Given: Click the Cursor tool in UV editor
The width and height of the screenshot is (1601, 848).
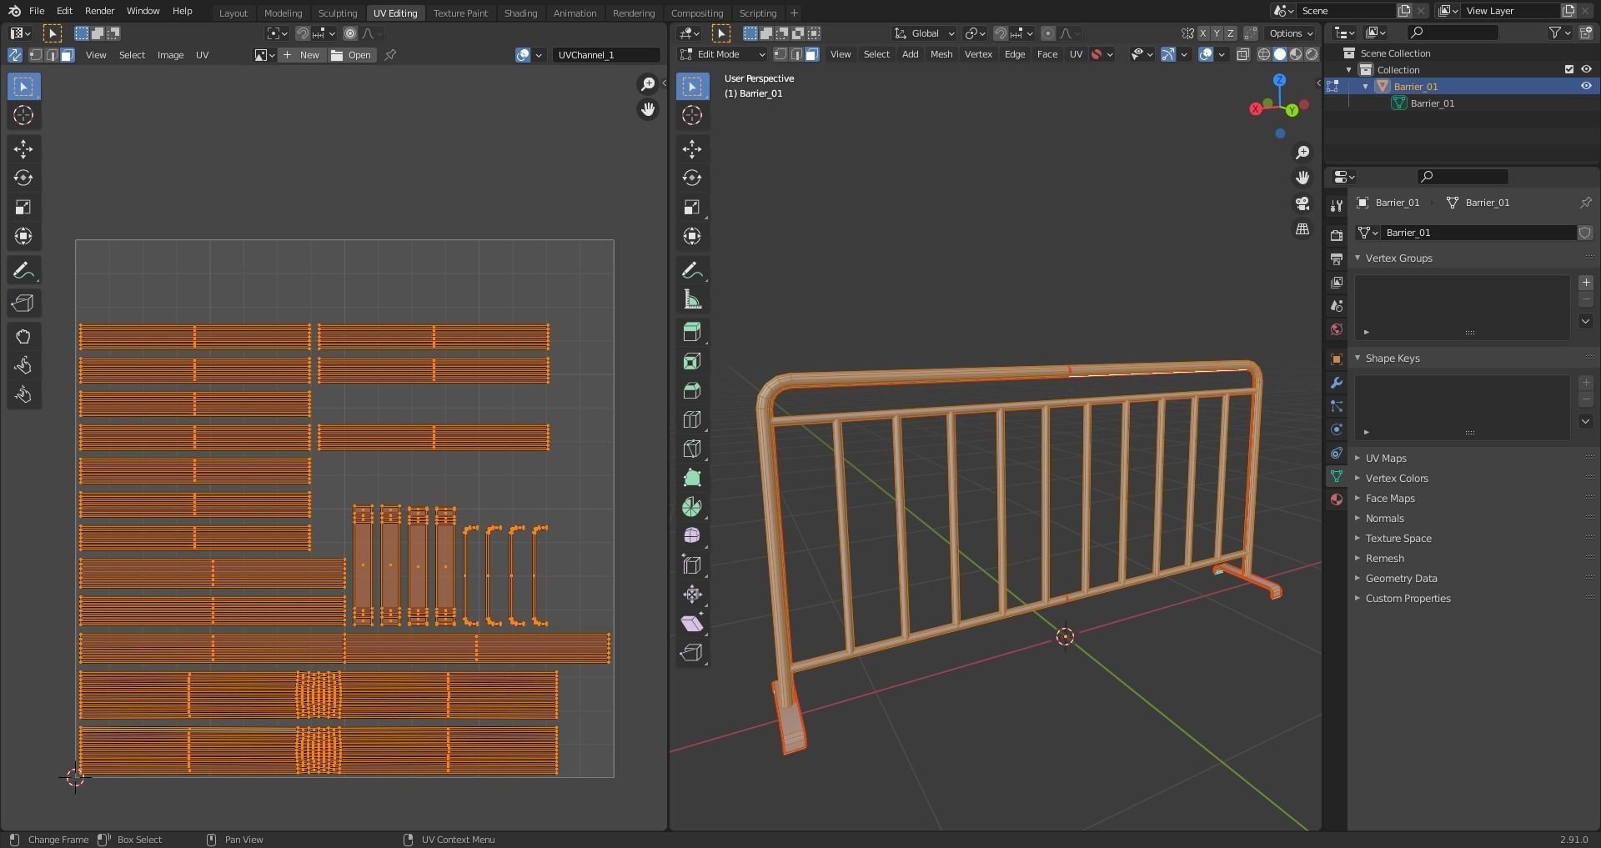Looking at the screenshot, I should [x=23, y=115].
